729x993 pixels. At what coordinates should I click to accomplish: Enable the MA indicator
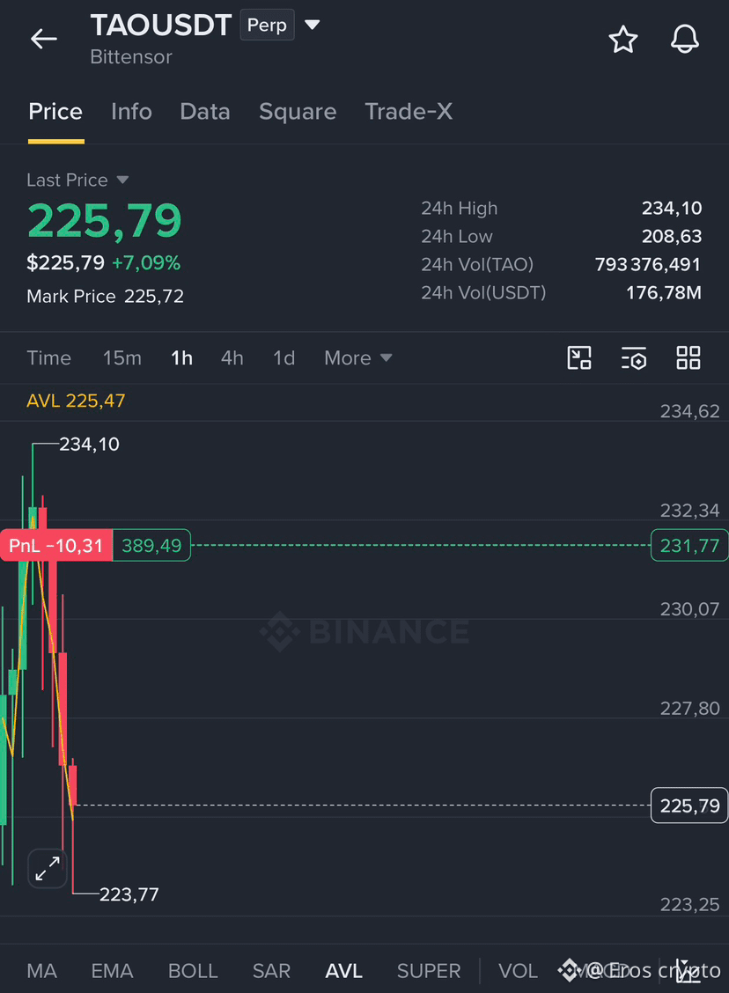pos(41,970)
